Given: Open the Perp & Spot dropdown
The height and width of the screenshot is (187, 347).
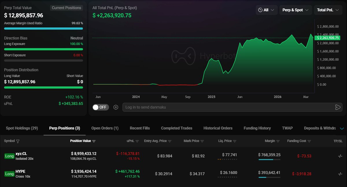Looking at the screenshot, I should click(296, 10).
